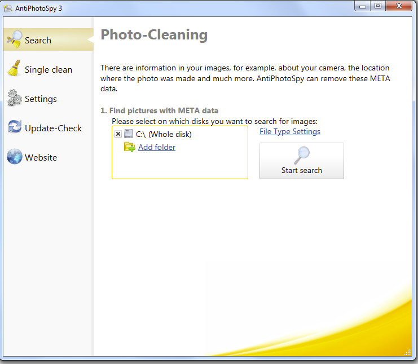
Task: Click the window resize grip corner
Action: (408, 352)
